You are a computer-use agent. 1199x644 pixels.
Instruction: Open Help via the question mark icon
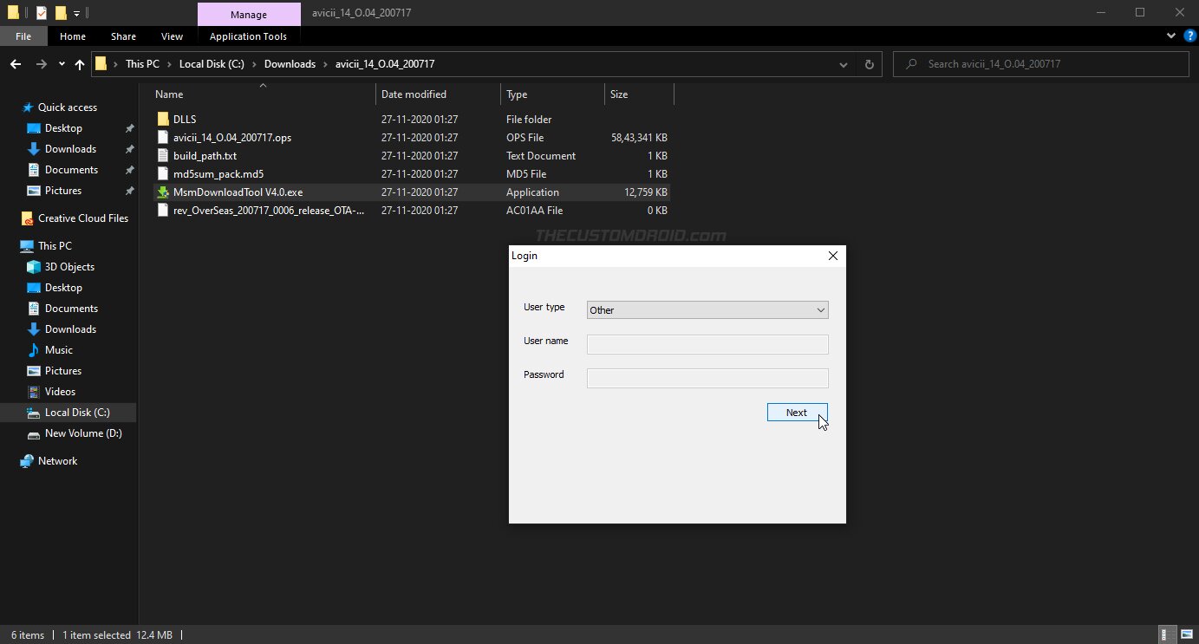tap(1189, 36)
